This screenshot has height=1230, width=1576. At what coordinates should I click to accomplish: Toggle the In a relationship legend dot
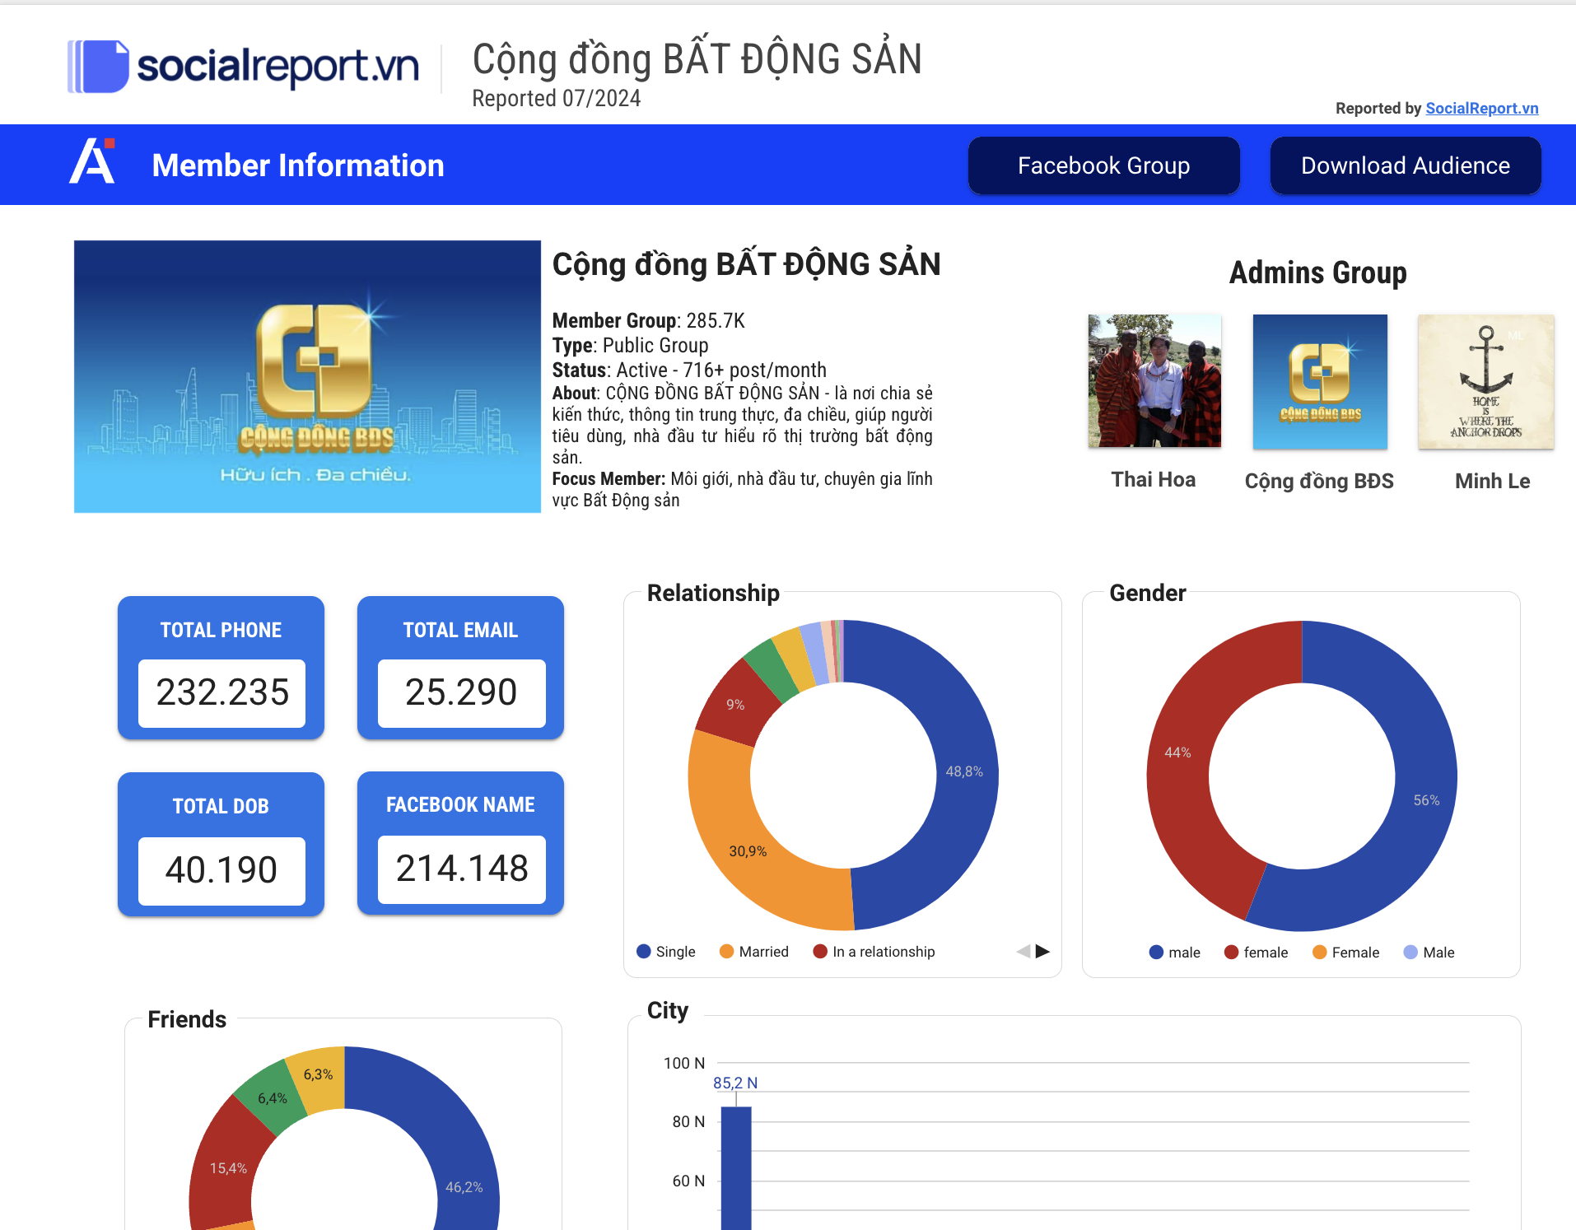820,951
